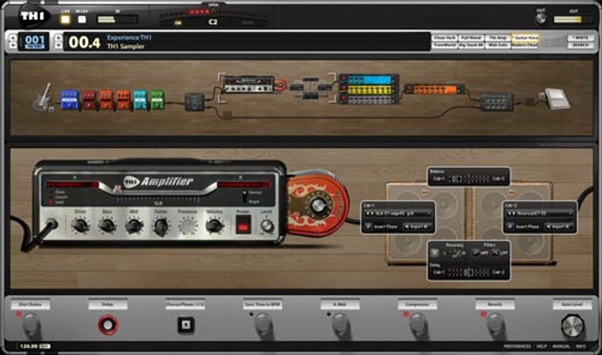This screenshot has width=602, height=355.
Task: Click the Cab-1 Import IR button
Action: pos(416,227)
